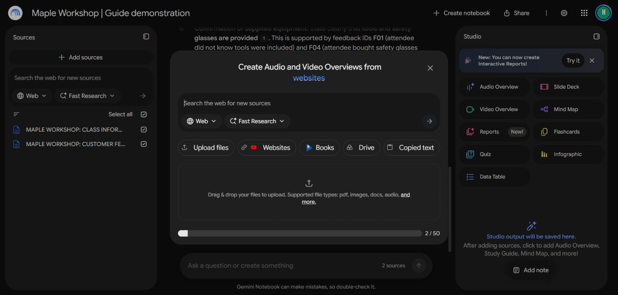Click the sources filter icon
The image size is (618, 295).
16,114
